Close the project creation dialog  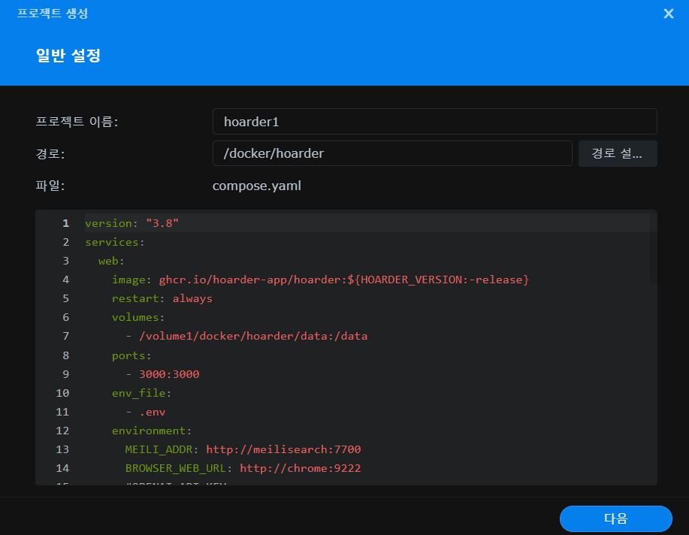coord(668,14)
